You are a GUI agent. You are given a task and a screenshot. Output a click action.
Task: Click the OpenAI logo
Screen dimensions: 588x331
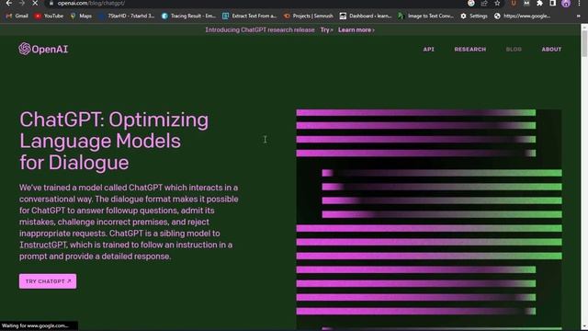[43, 49]
